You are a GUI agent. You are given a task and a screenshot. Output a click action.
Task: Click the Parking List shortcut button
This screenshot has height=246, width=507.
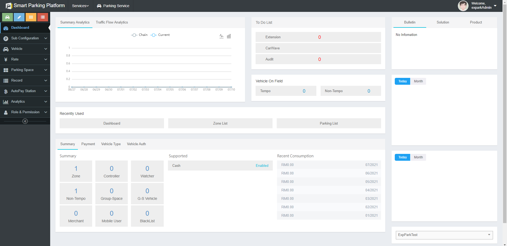click(329, 123)
